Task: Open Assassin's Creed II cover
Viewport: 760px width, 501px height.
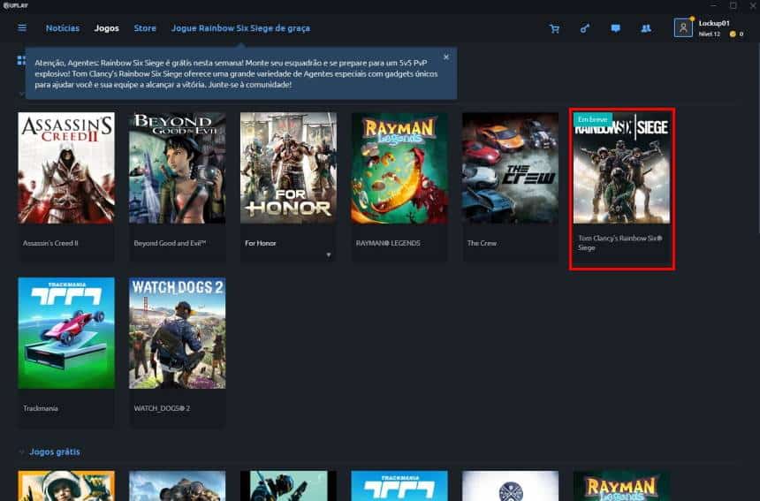Action: point(66,168)
